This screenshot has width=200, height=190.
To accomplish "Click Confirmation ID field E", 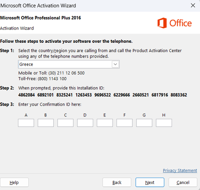I will click(105, 123).
